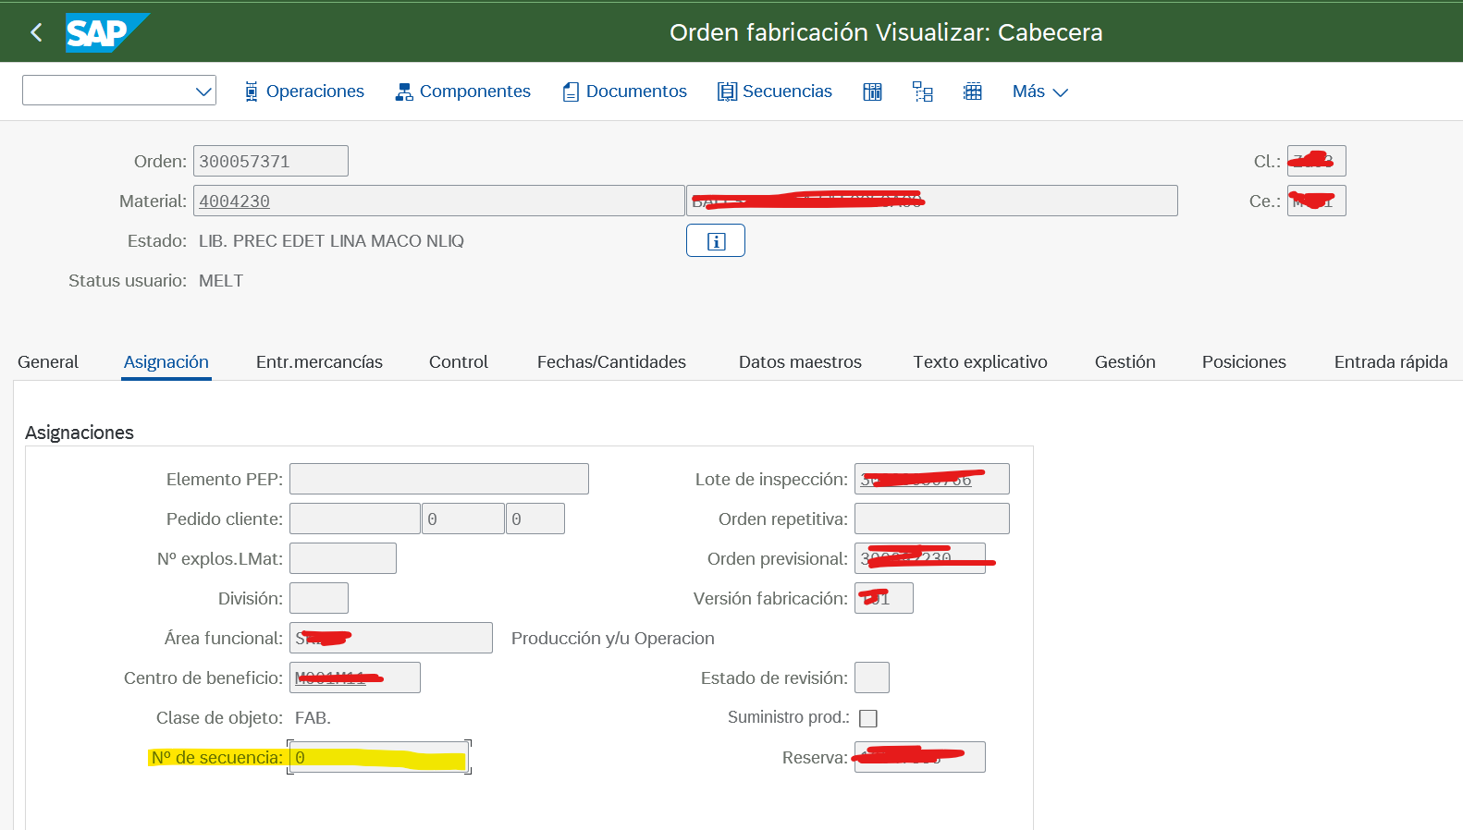The image size is (1463, 830).
Task: Open Documentos from the toolbar
Action: 625,92
